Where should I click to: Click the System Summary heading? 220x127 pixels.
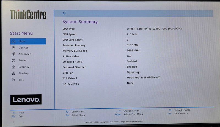point(80,22)
